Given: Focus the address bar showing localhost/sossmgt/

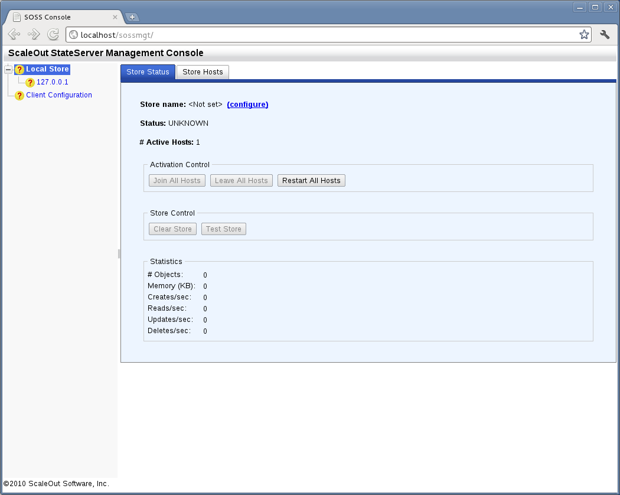Looking at the screenshot, I should [328, 35].
